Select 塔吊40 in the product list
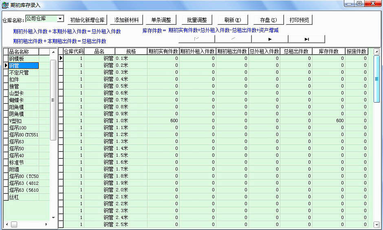Screen dimensions: 383x230 tap(24, 156)
